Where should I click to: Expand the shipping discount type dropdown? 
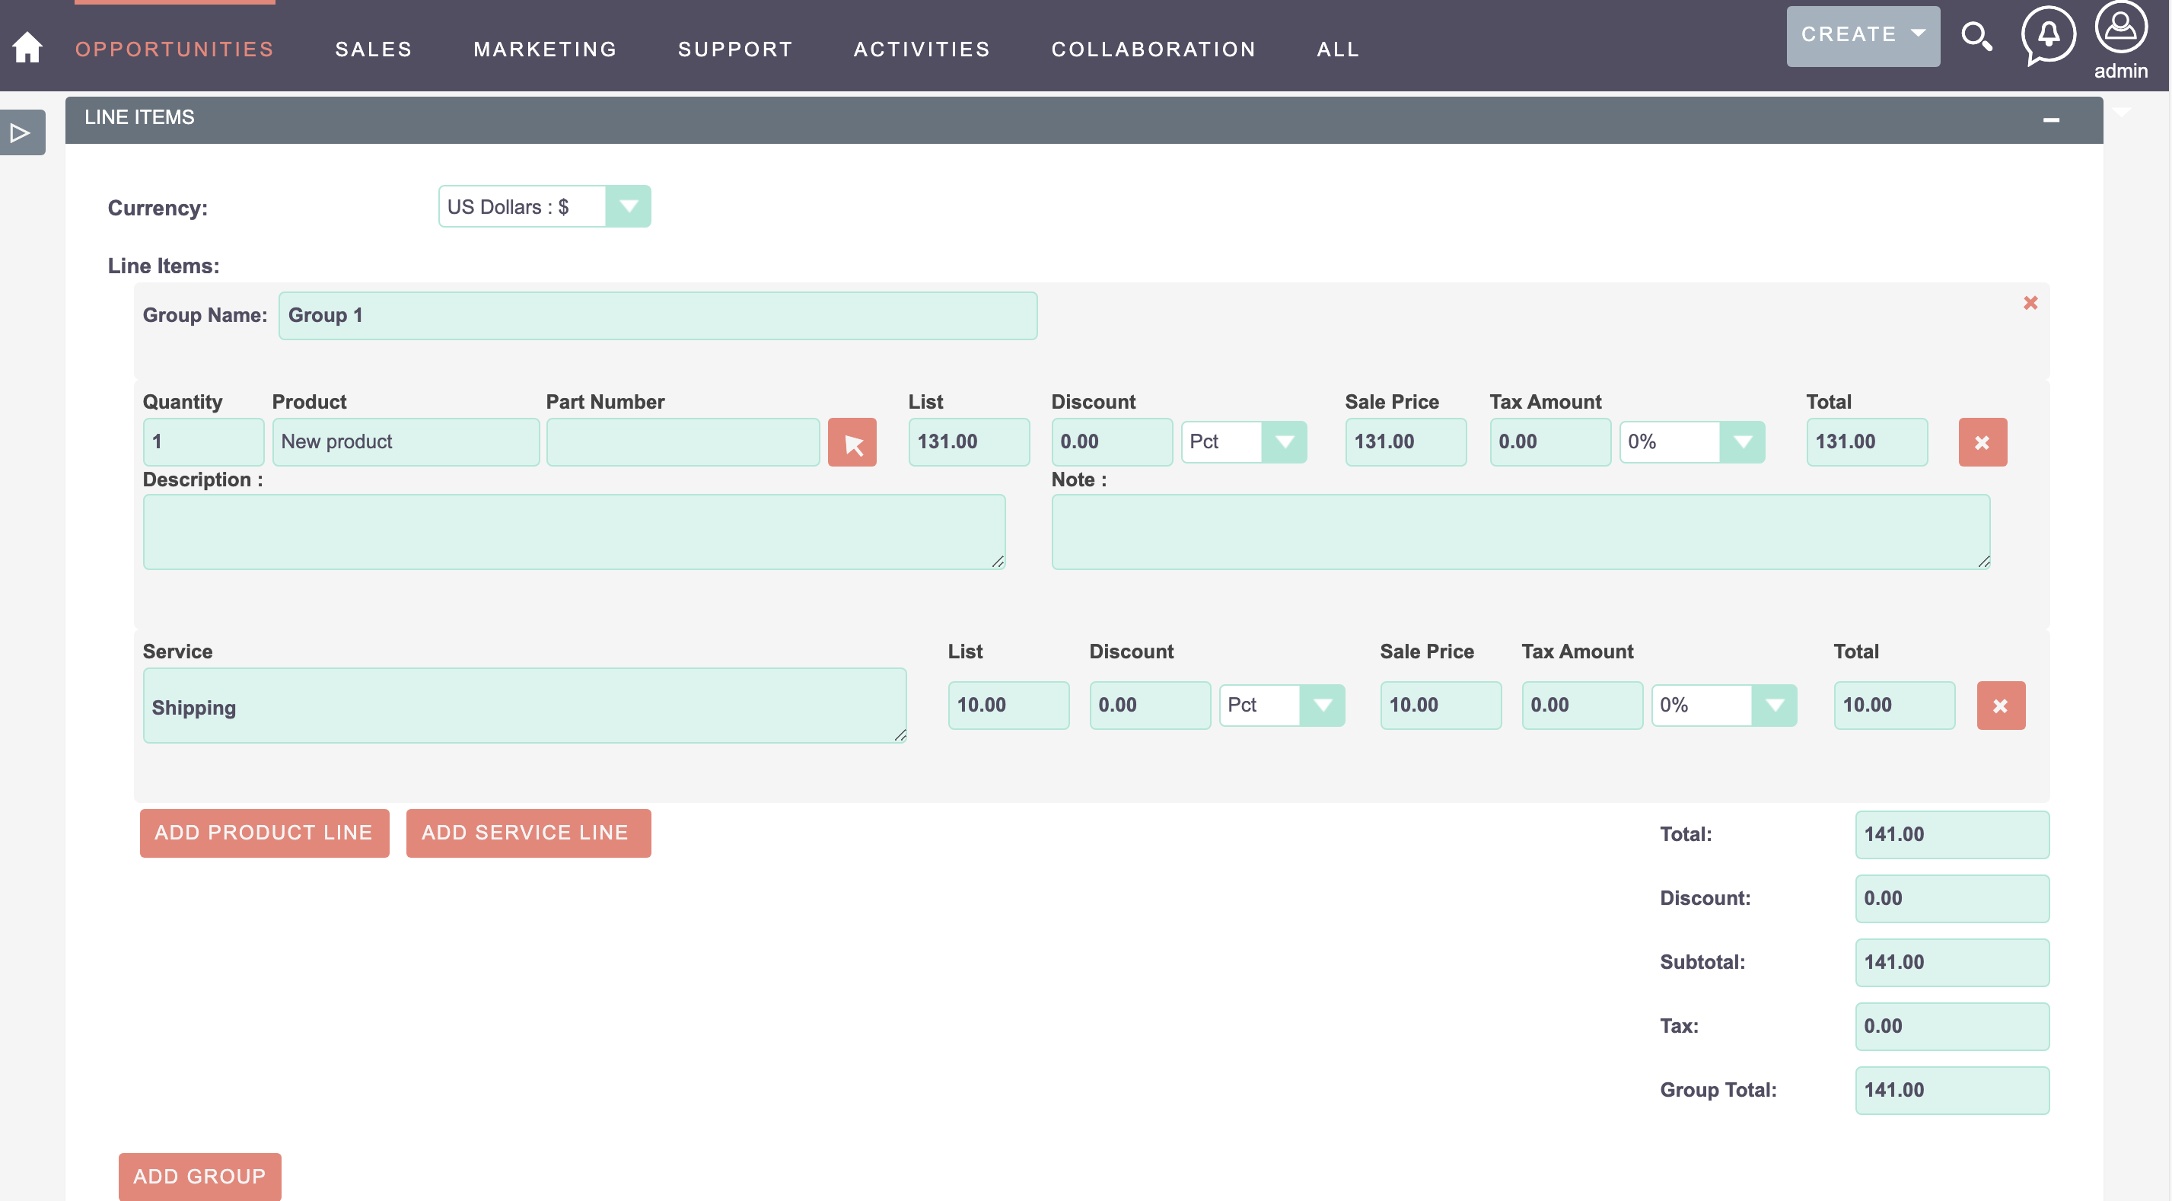(1323, 706)
